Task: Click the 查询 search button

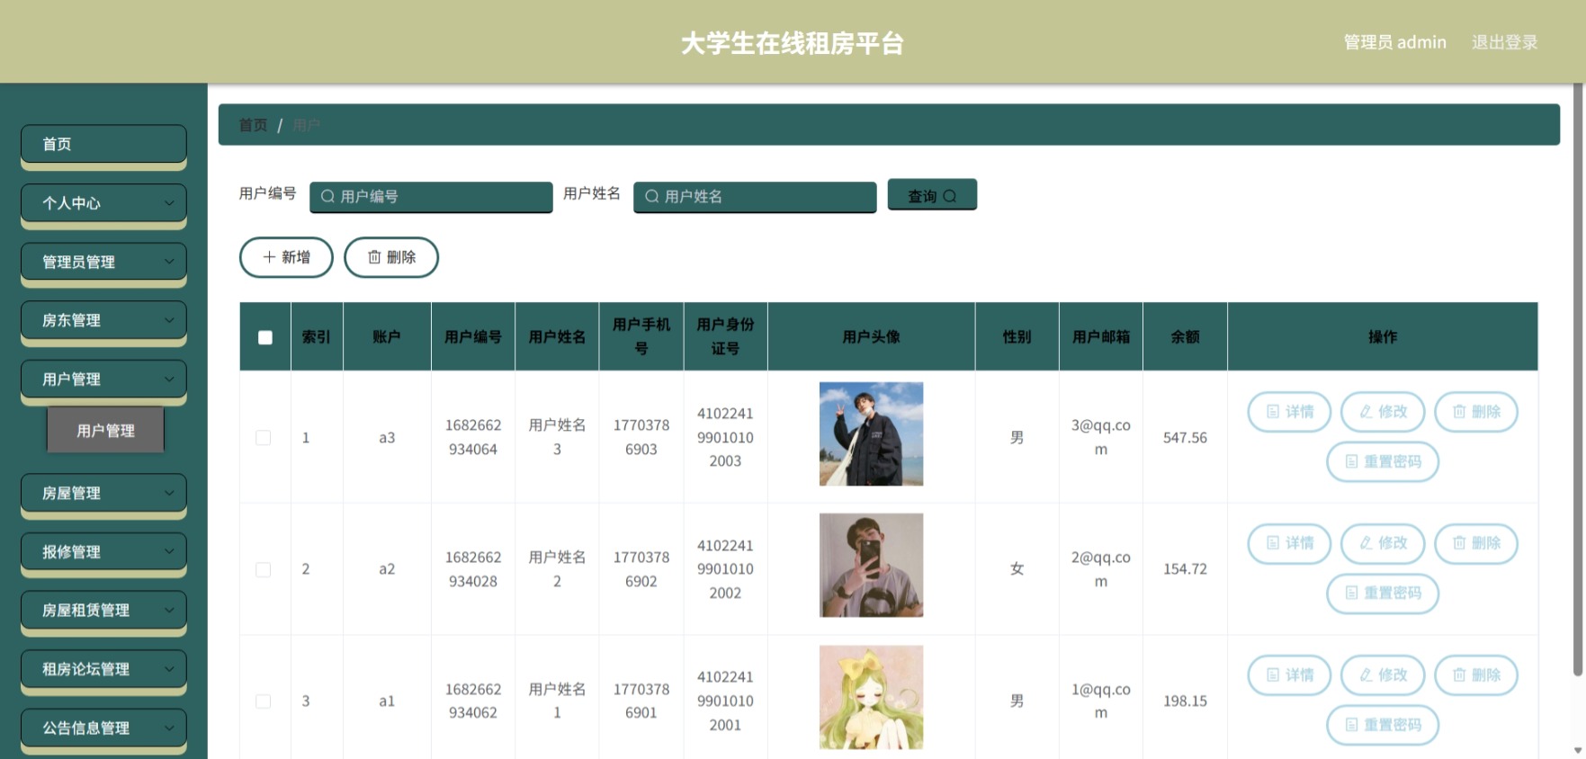Action: coord(932,195)
